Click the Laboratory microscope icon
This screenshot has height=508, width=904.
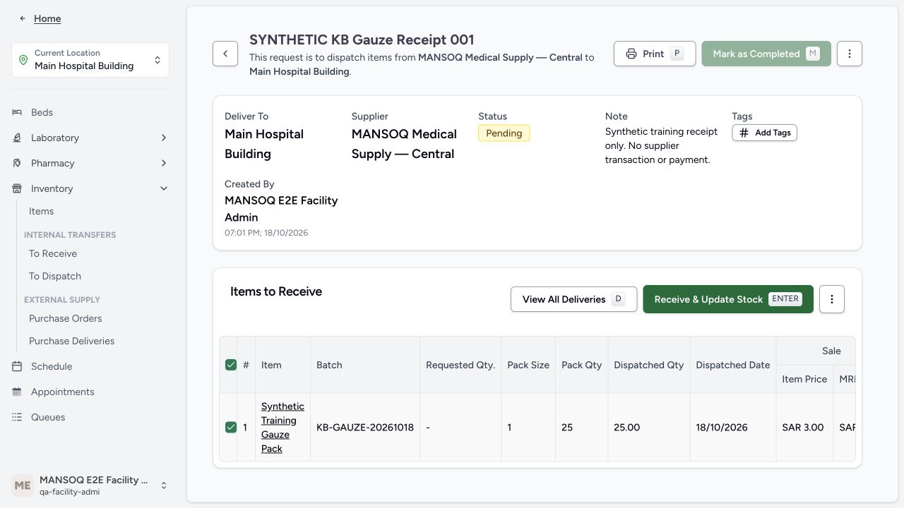coord(17,138)
